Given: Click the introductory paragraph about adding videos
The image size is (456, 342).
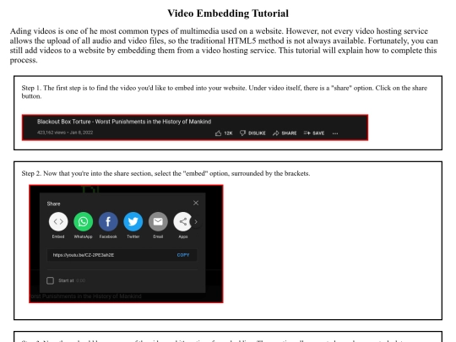Looking at the screenshot, I should point(224,46).
